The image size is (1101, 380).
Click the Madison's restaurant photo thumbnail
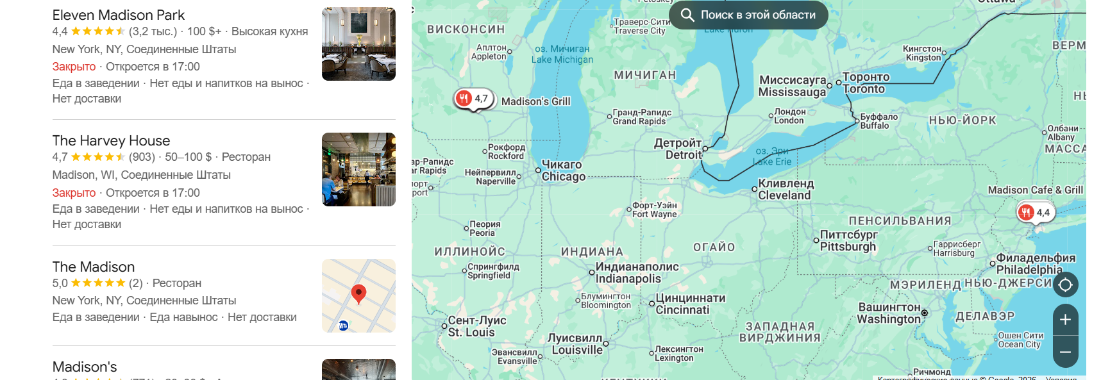[x=358, y=369]
